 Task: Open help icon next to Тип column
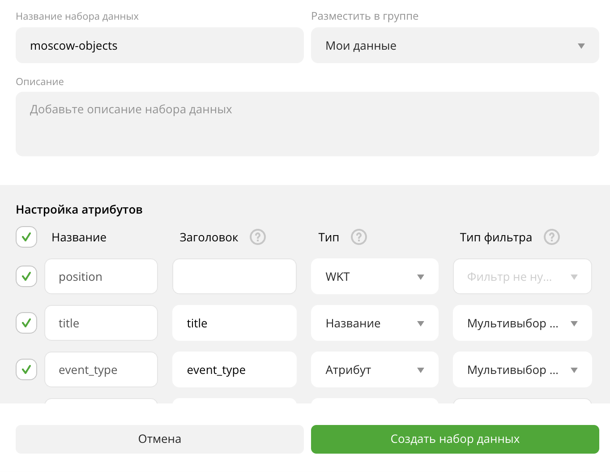(x=359, y=237)
